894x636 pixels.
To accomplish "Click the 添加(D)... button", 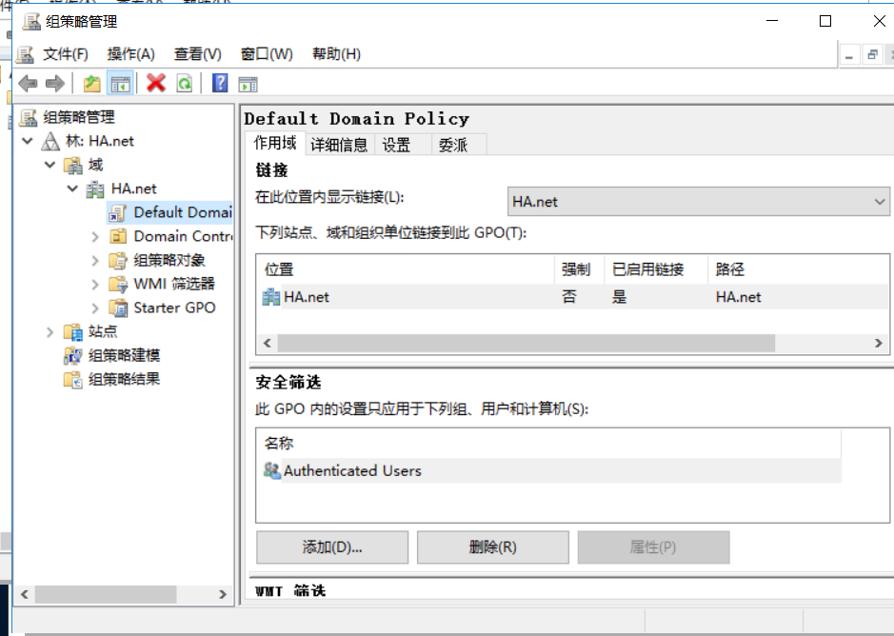I will pos(331,547).
